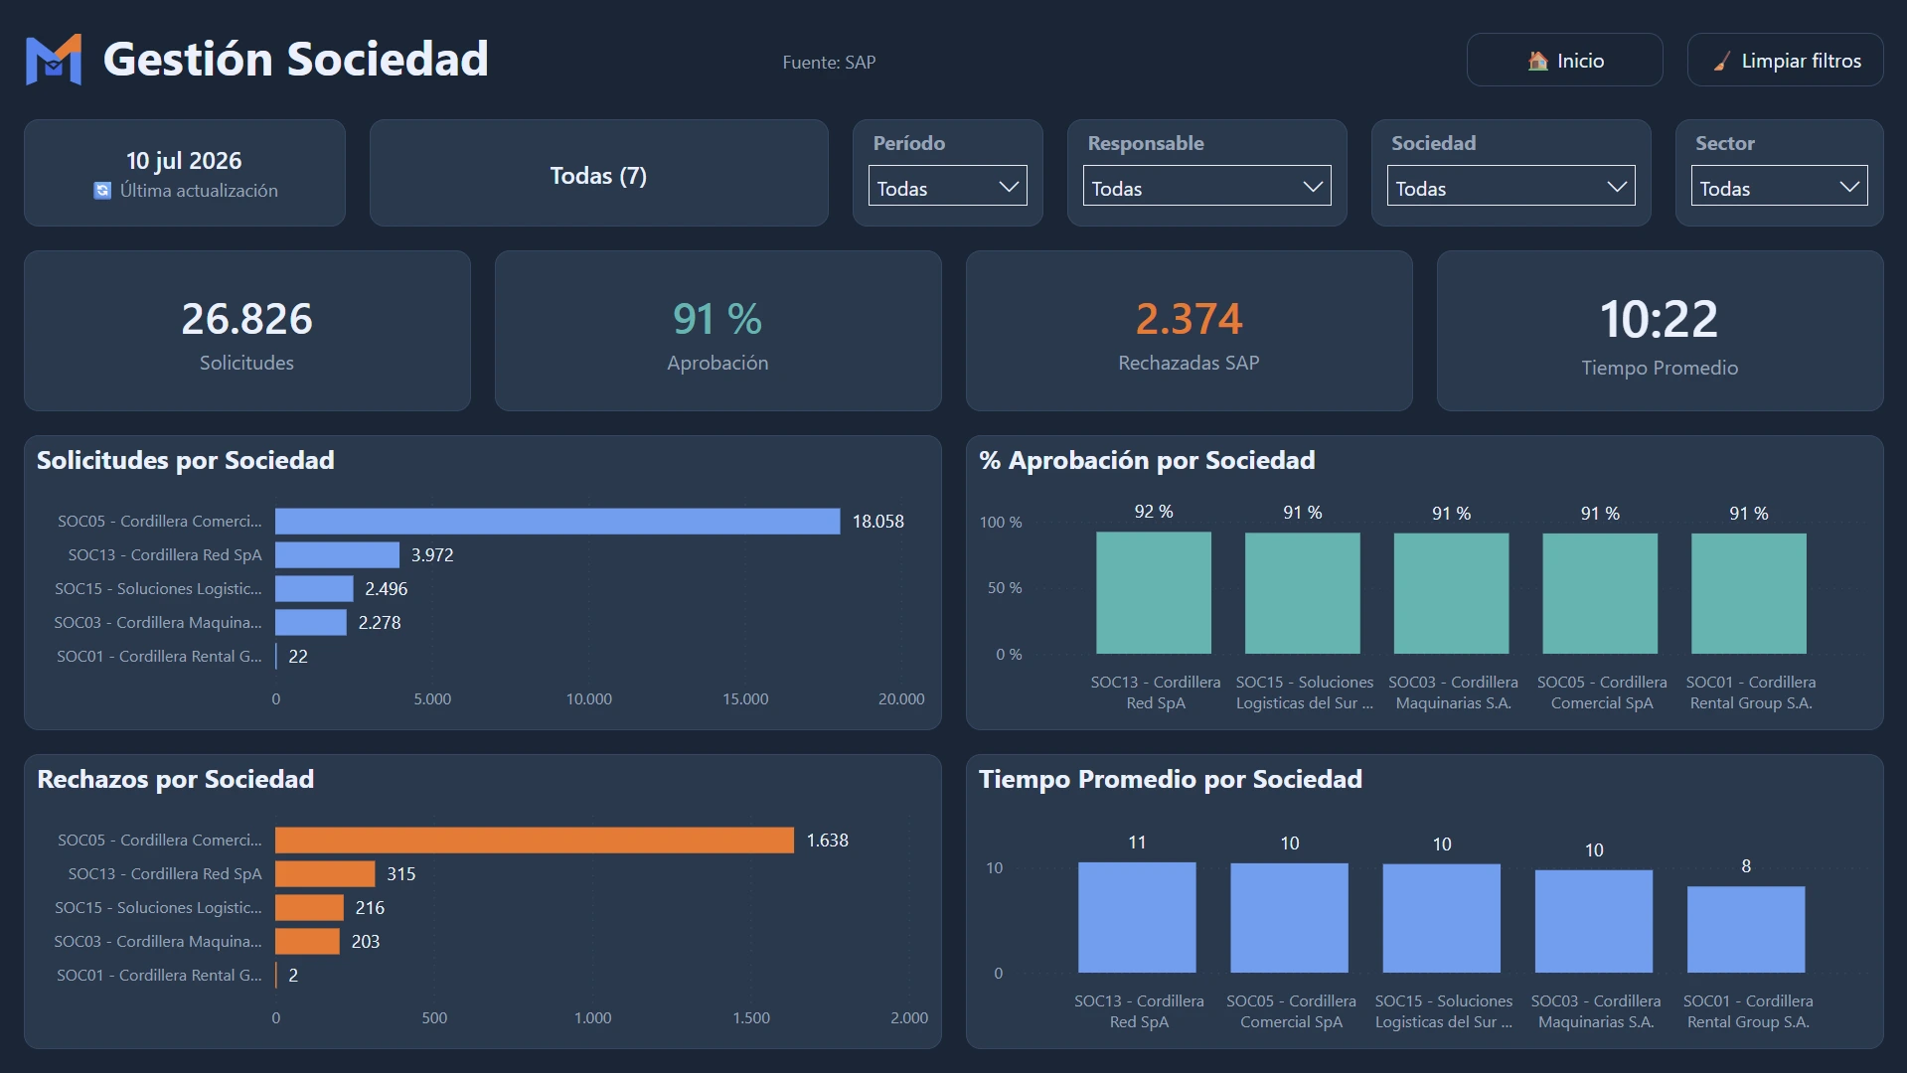The image size is (1907, 1073).
Task: Click SOC03 column in Tiempo Promedio chart
Action: (1594, 922)
